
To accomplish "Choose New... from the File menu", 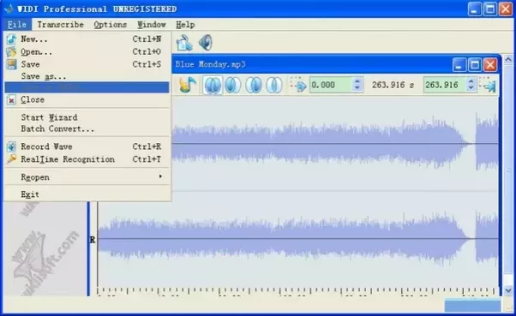I will pyautogui.click(x=87, y=39).
